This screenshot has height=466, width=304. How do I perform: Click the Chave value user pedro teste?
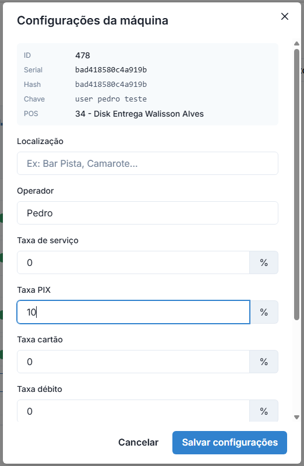[111, 99]
